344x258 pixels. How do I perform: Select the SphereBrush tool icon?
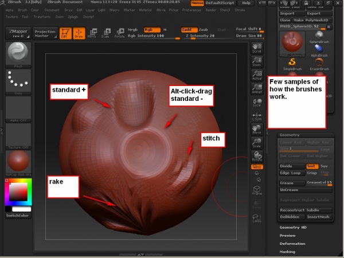[319, 37]
